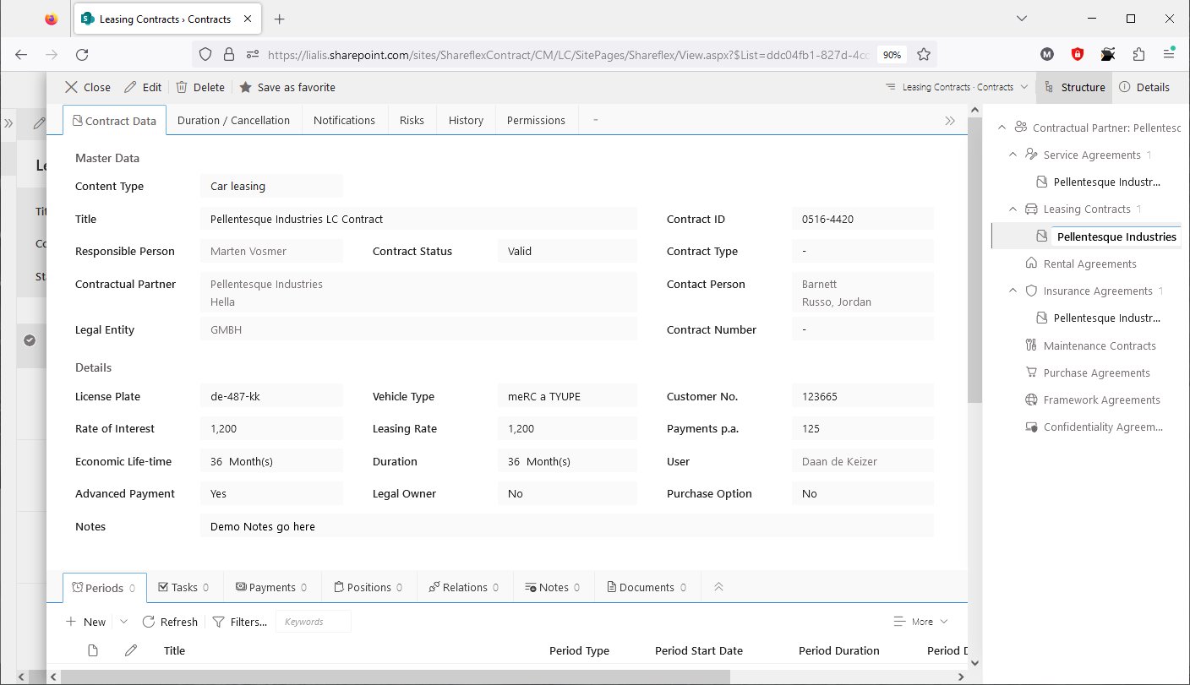Open the History tab
The image size is (1190, 685).
point(466,120)
